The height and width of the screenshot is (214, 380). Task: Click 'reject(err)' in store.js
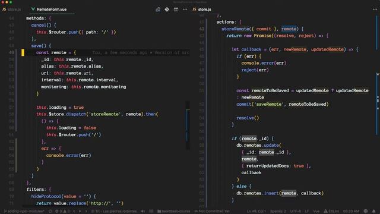pyautogui.click(x=255, y=70)
